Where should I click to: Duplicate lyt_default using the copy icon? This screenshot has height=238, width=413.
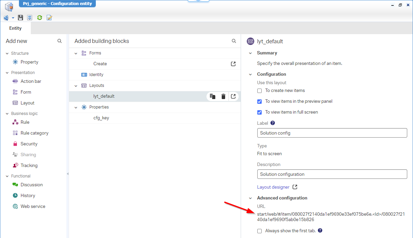click(213, 96)
